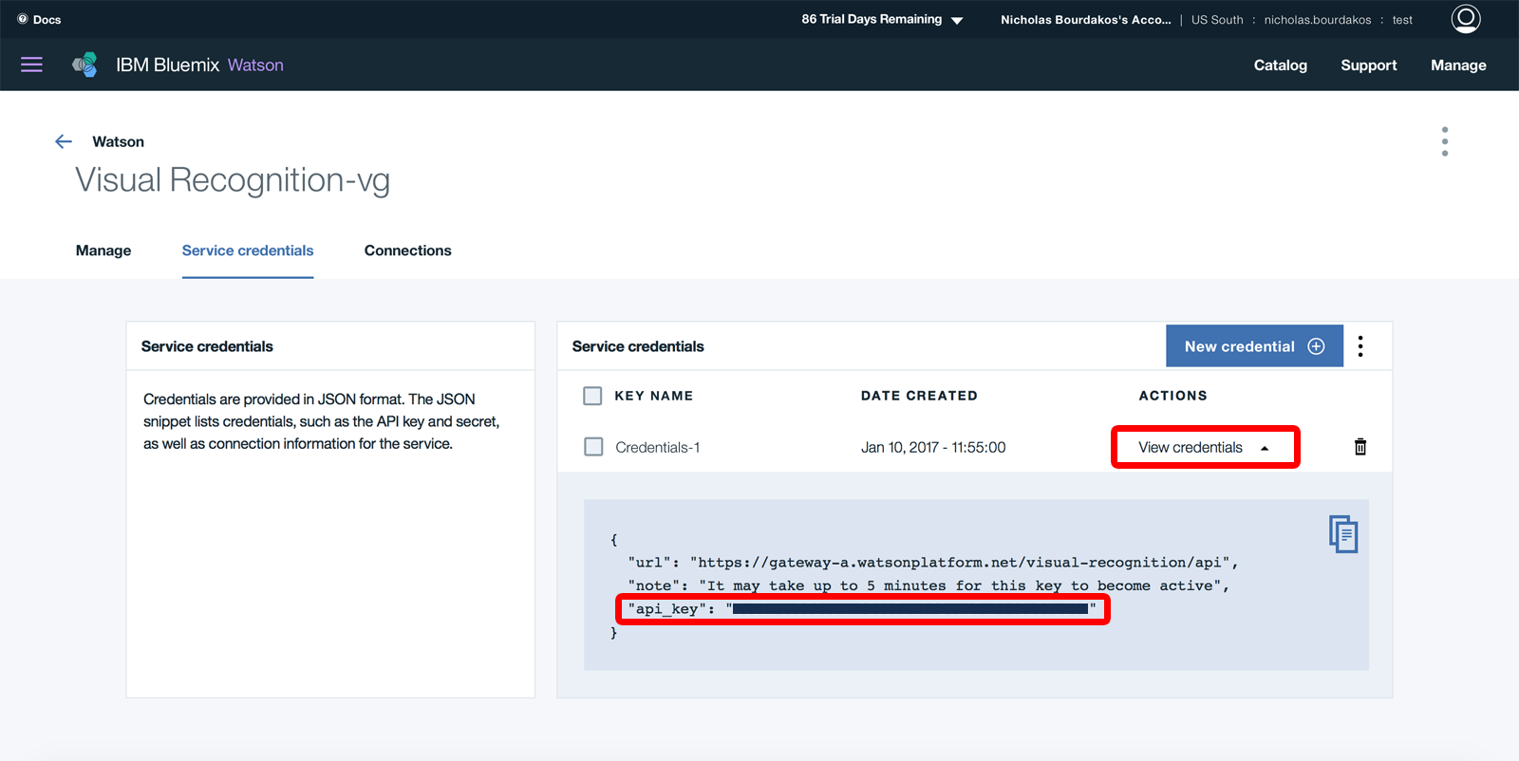The image size is (1519, 761).
Task: Open the Docs link
Action: pyautogui.click(x=47, y=20)
